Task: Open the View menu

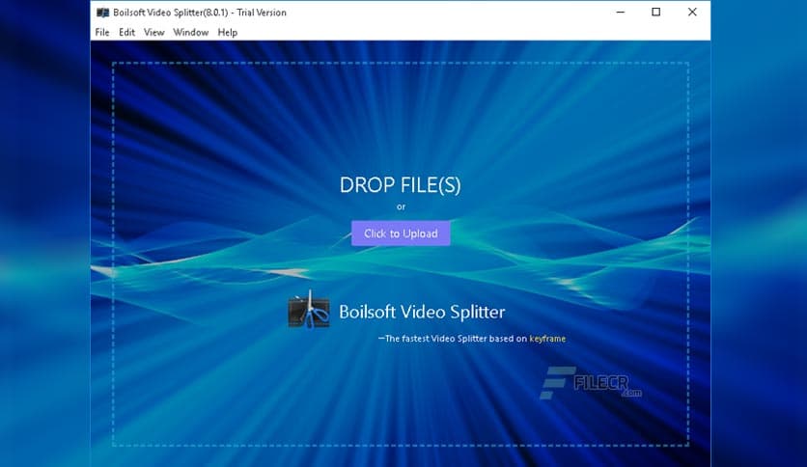Action: point(153,33)
